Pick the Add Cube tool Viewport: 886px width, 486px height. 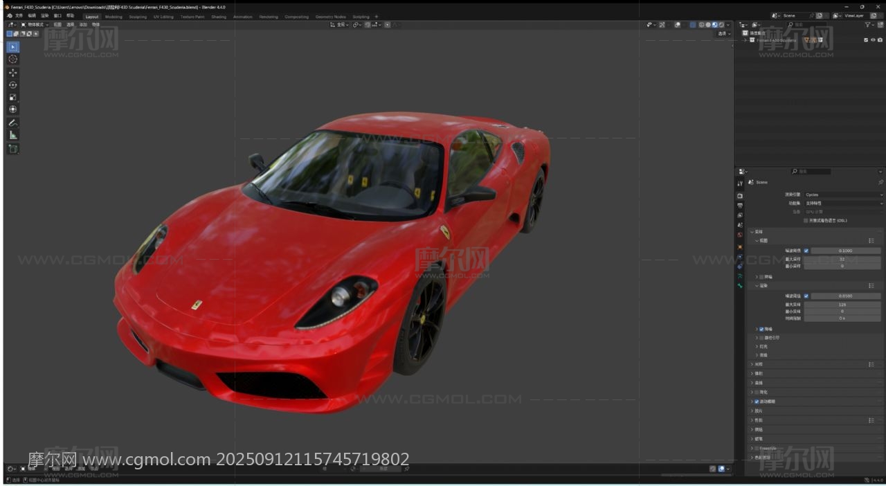(13, 149)
